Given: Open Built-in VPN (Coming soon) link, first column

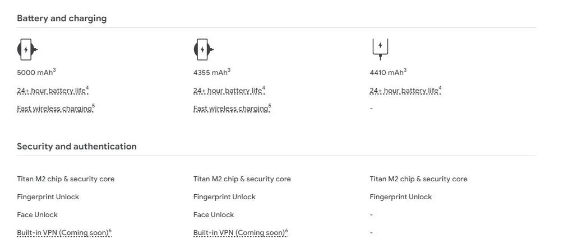Looking at the screenshot, I should 62,233.
